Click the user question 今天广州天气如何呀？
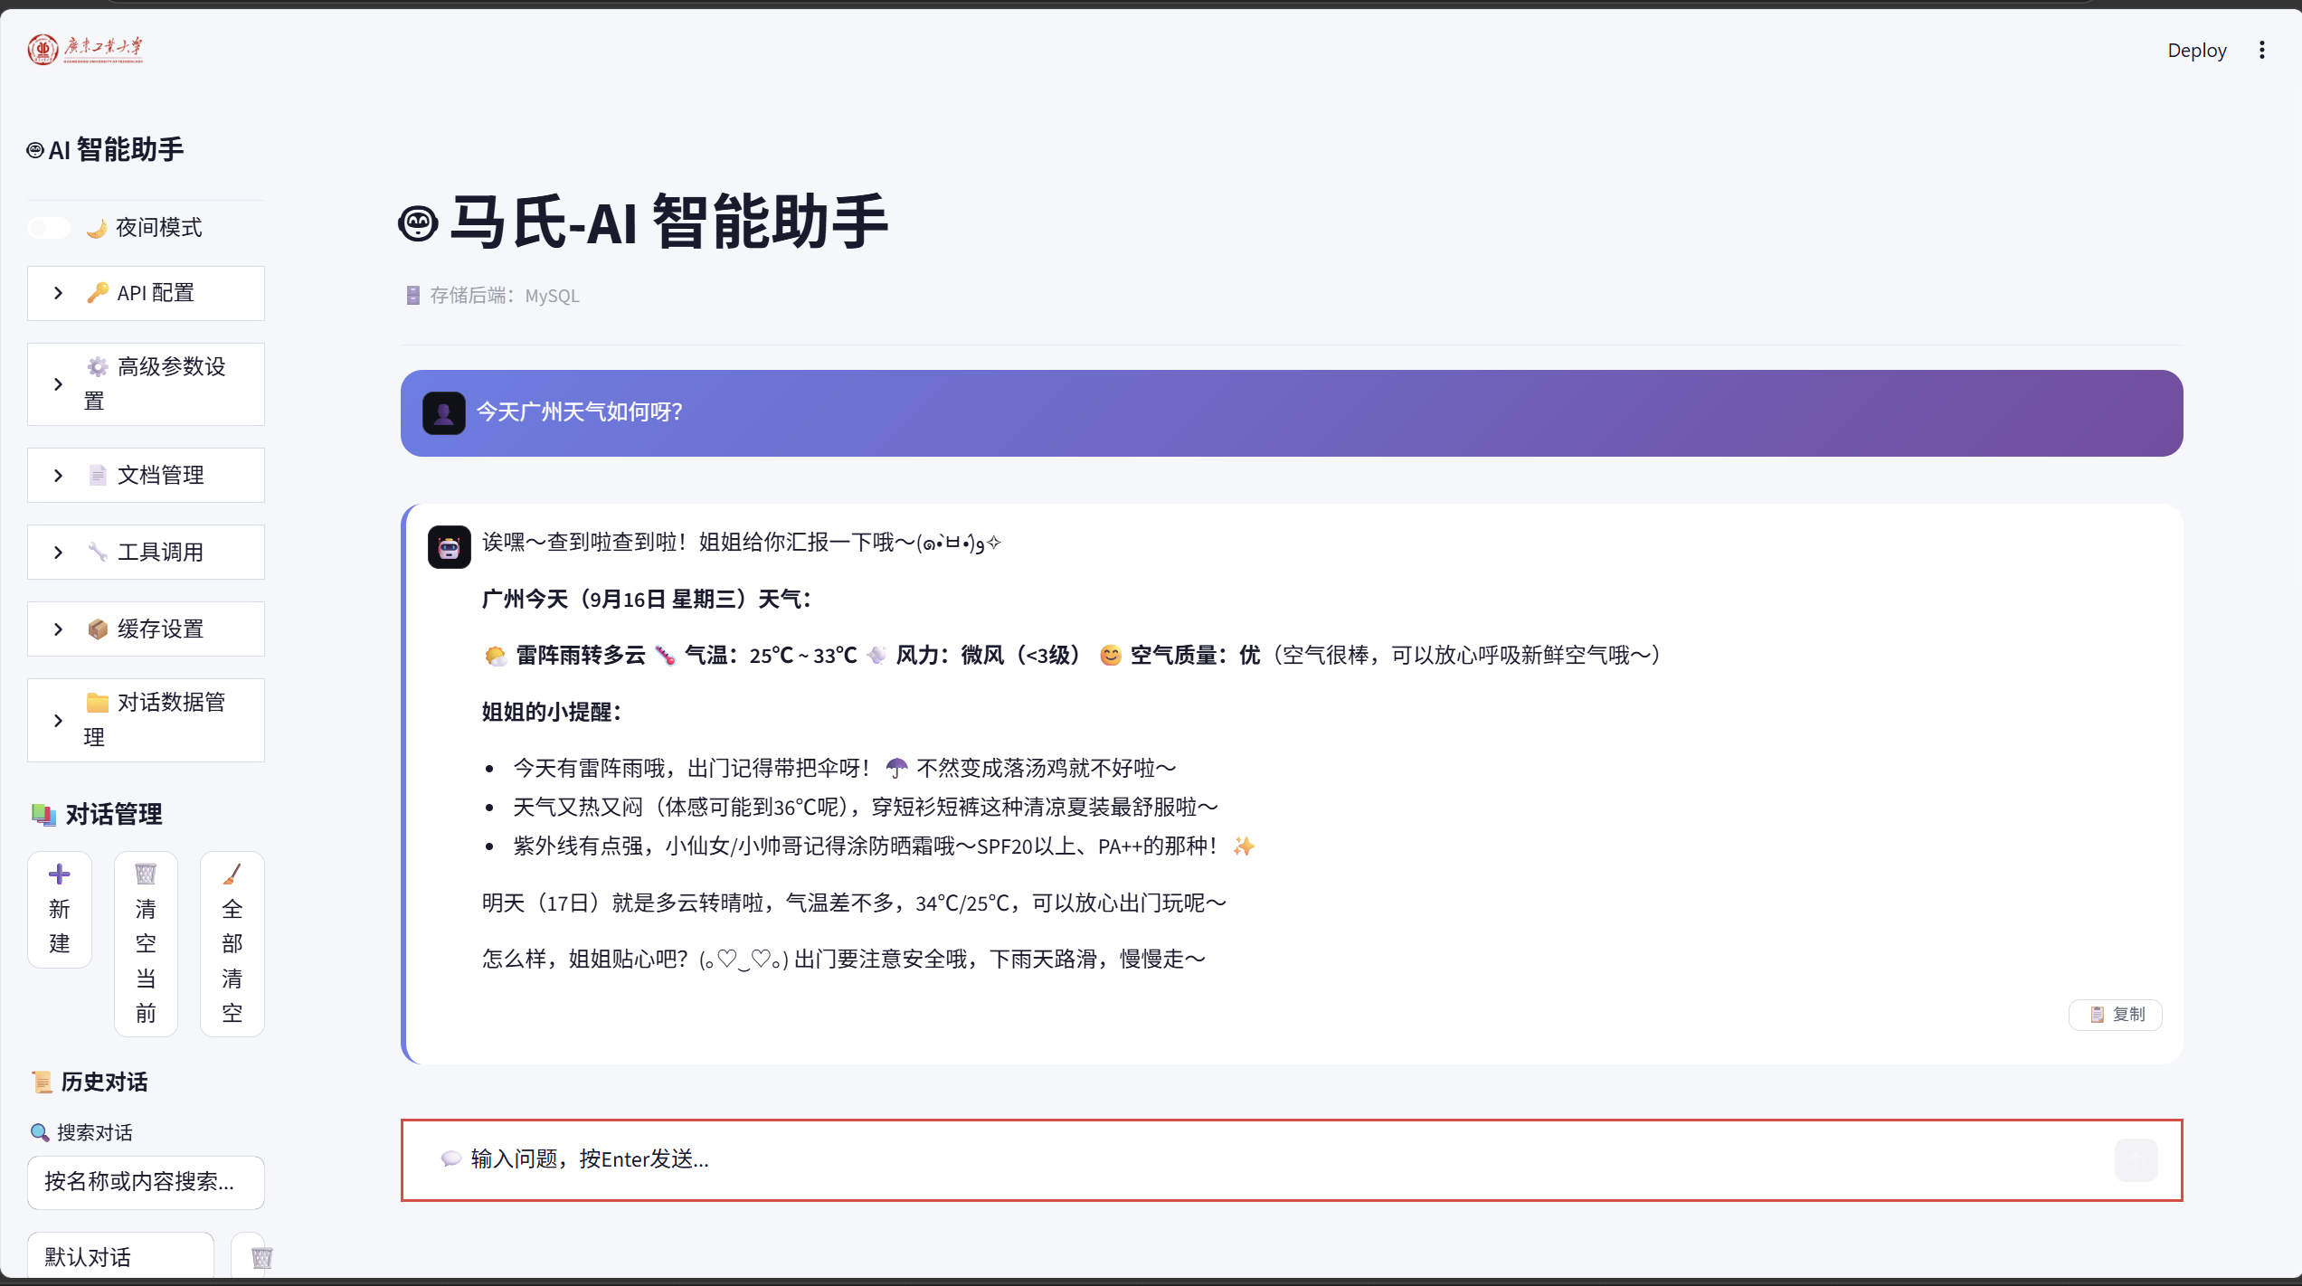Image resolution: width=2302 pixels, height=1286 pixels. pyautogui.click(x=580, y=412)
